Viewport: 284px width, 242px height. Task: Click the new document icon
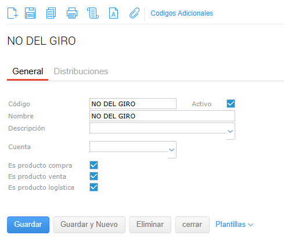coord(13,13)
